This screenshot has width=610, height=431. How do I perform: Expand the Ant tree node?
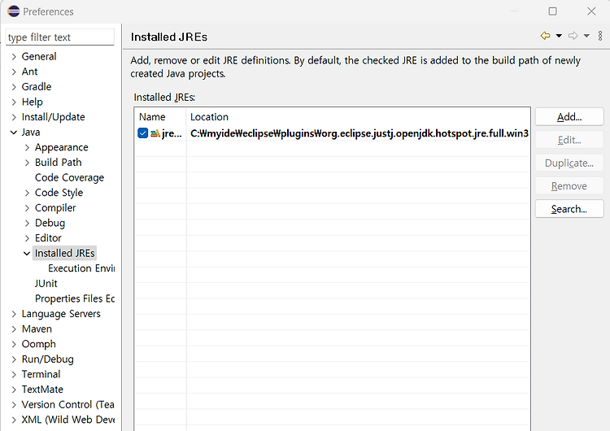click(14, 72)
